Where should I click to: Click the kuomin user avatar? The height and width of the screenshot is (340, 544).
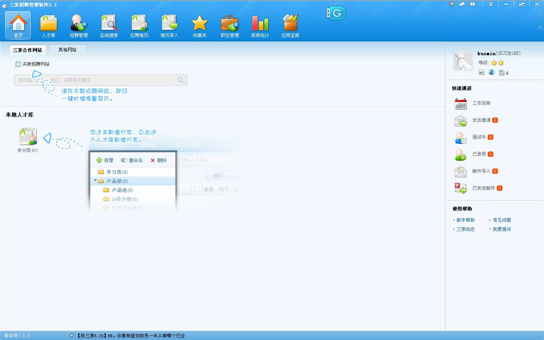click(x=463, y=61)
